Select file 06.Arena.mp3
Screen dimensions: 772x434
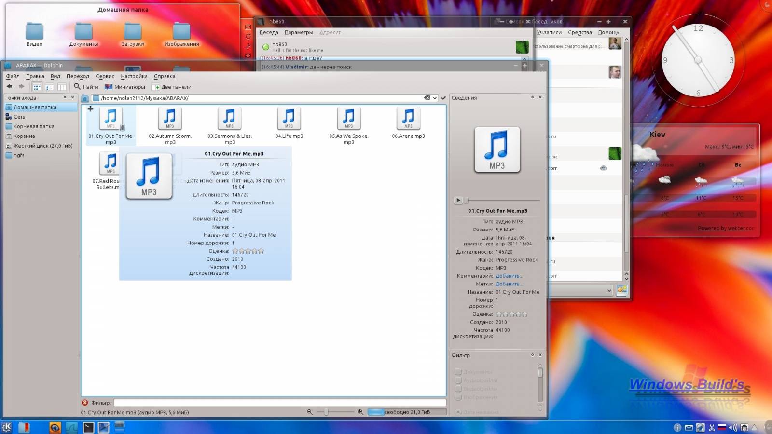pyautogui.click(x=408, y=123)
